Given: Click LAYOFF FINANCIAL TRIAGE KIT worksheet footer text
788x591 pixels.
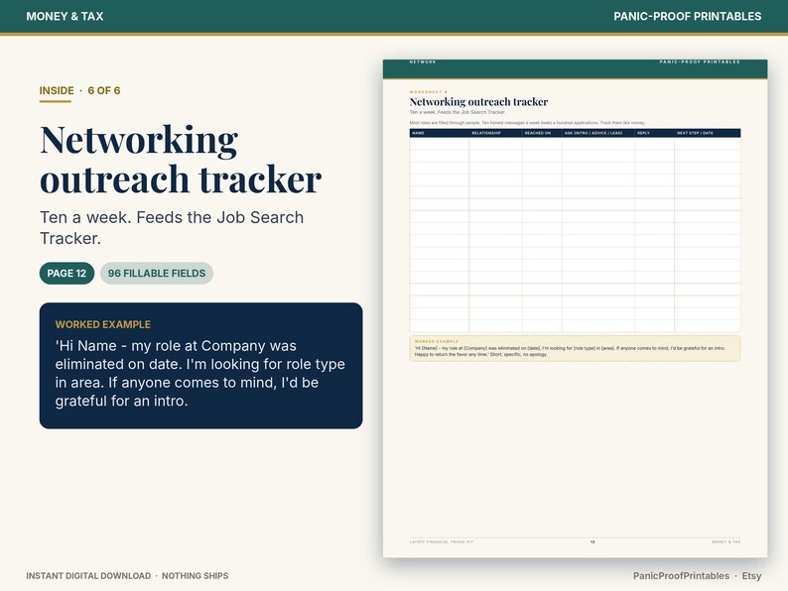Looking at the screenshot, I should [x=442, y=541].
